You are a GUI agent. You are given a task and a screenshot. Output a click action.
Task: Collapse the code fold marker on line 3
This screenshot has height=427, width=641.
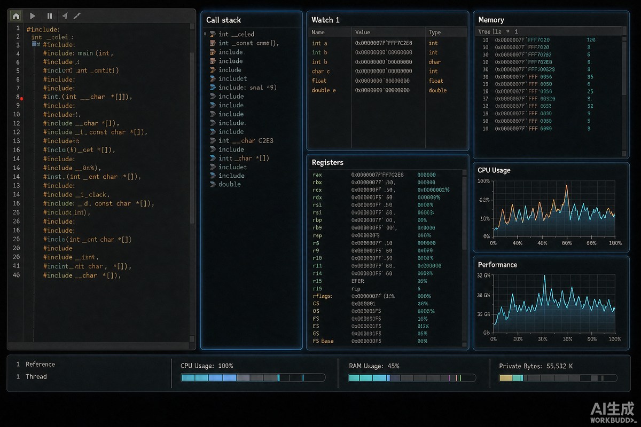(x=35, y=44)
